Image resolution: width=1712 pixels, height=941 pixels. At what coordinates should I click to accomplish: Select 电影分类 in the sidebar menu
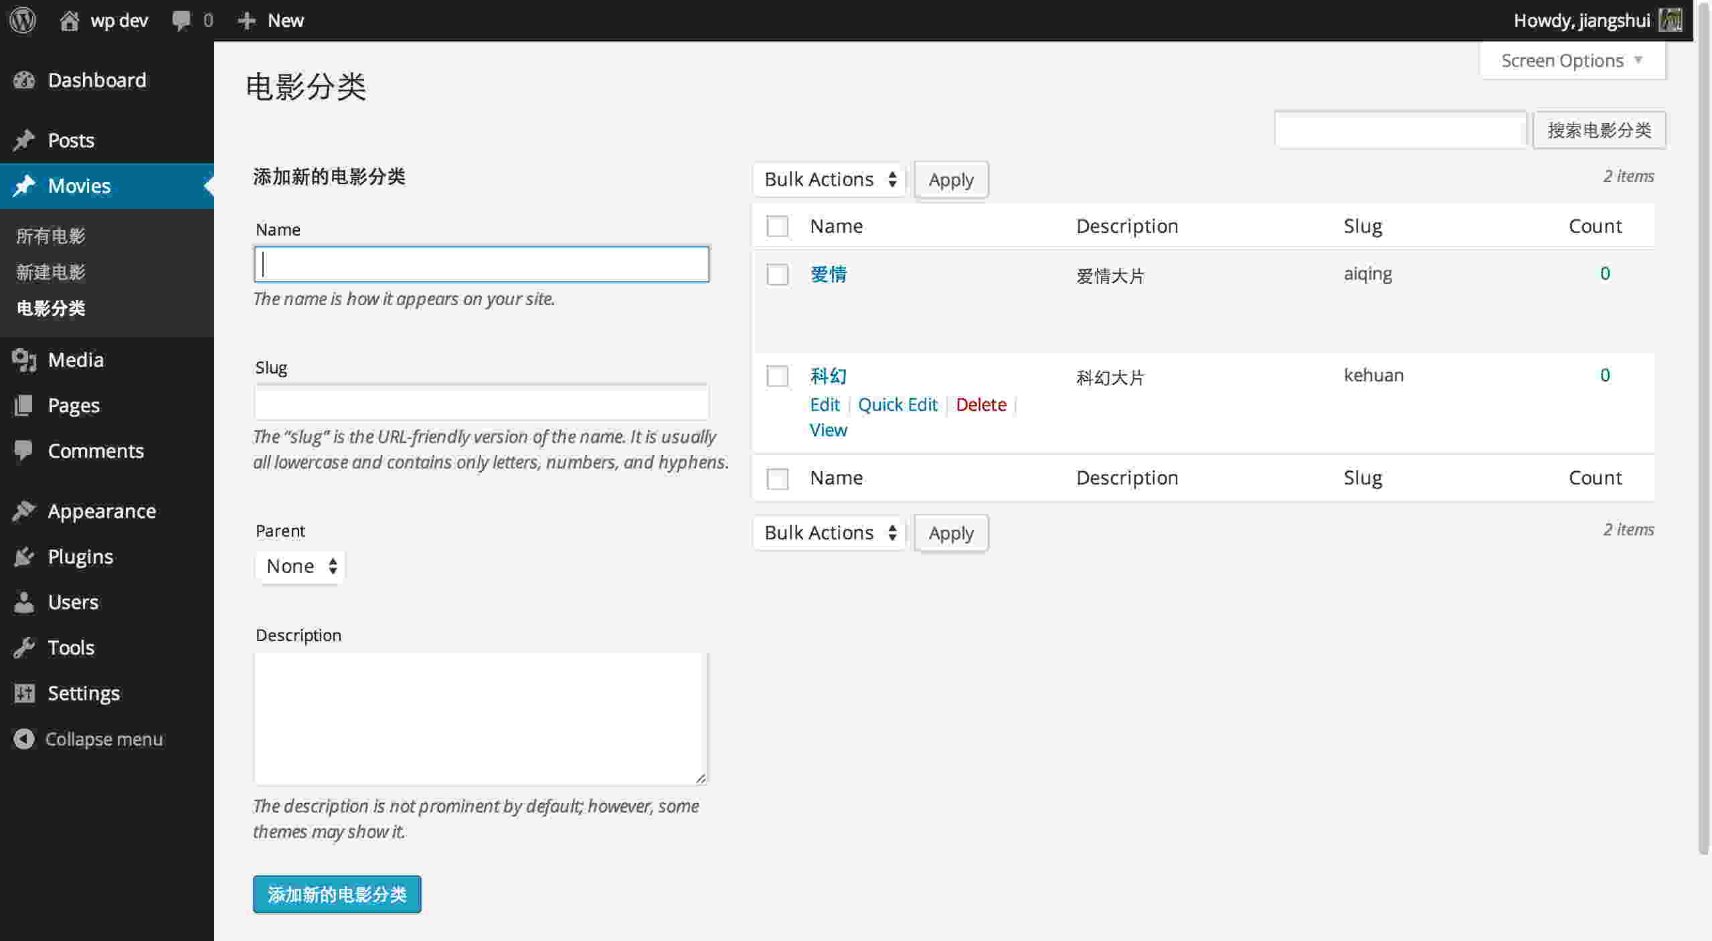(x=51, y=307)
